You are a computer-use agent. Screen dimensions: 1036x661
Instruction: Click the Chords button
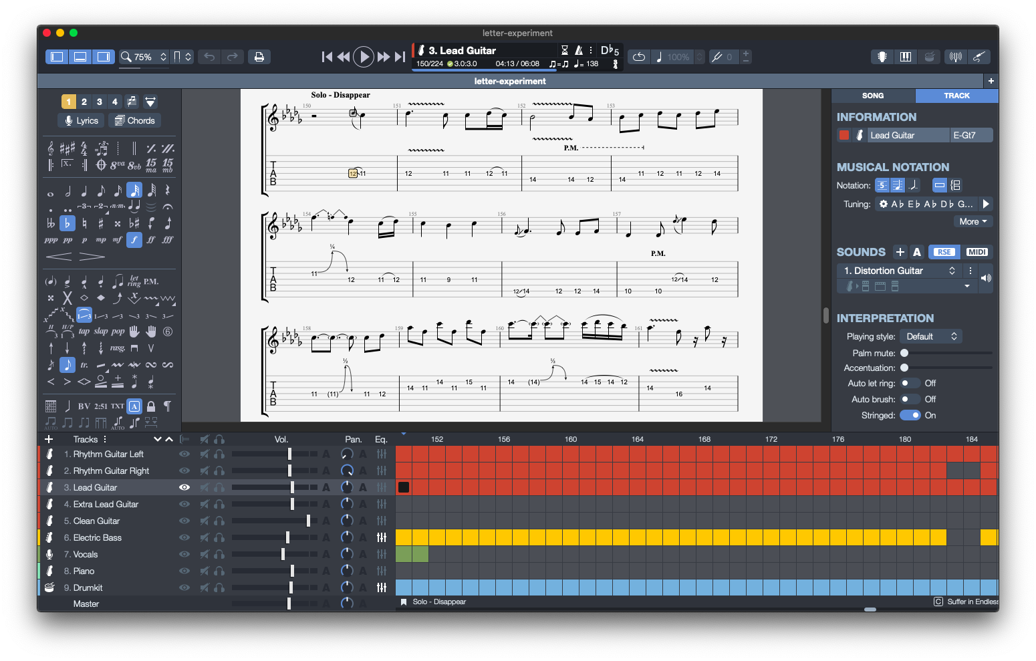pos(134,120)
